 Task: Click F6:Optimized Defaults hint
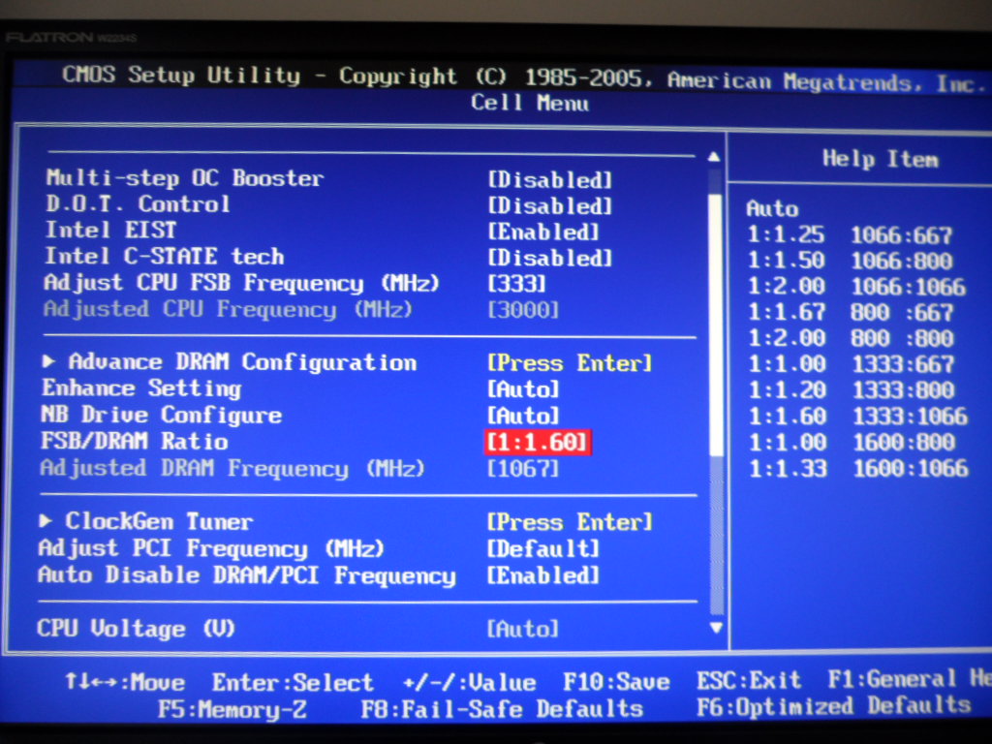click(x=834, y=706)
